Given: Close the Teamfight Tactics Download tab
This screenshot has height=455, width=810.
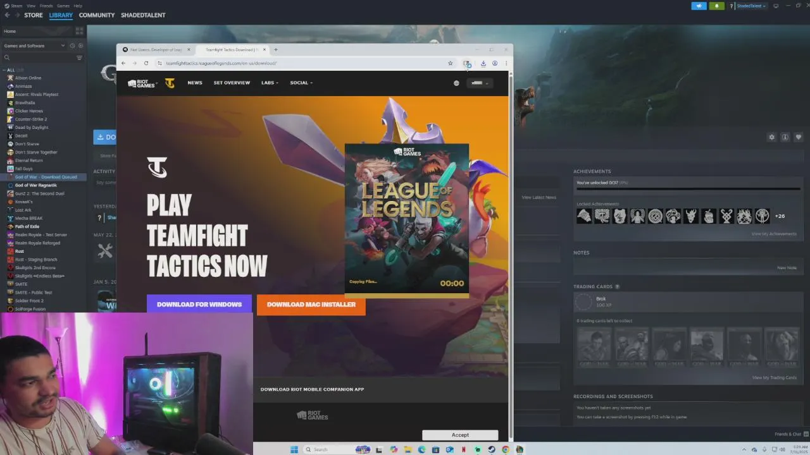Looking at the screenshot, I should click(x=265, y=49).
